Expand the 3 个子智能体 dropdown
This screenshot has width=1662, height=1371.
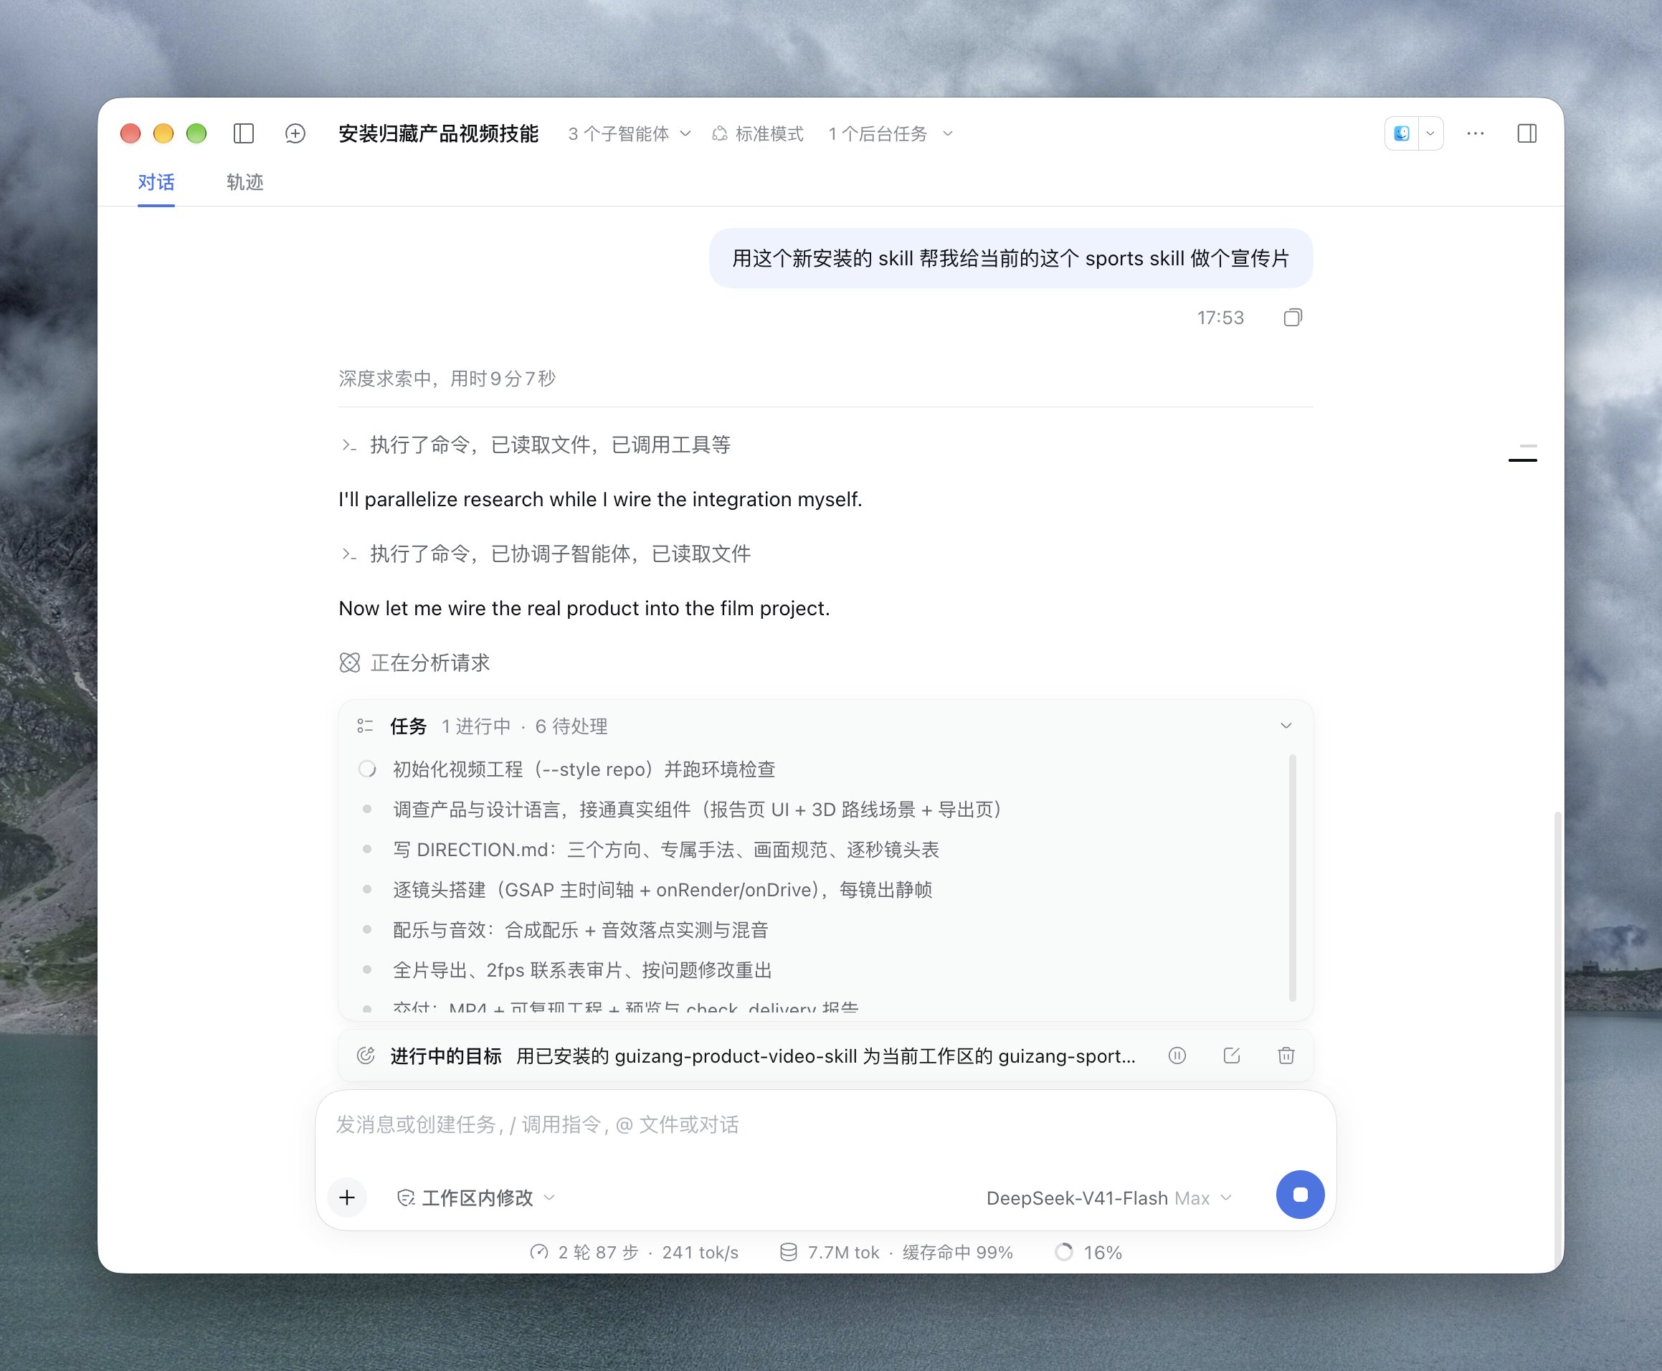point(630,134)
